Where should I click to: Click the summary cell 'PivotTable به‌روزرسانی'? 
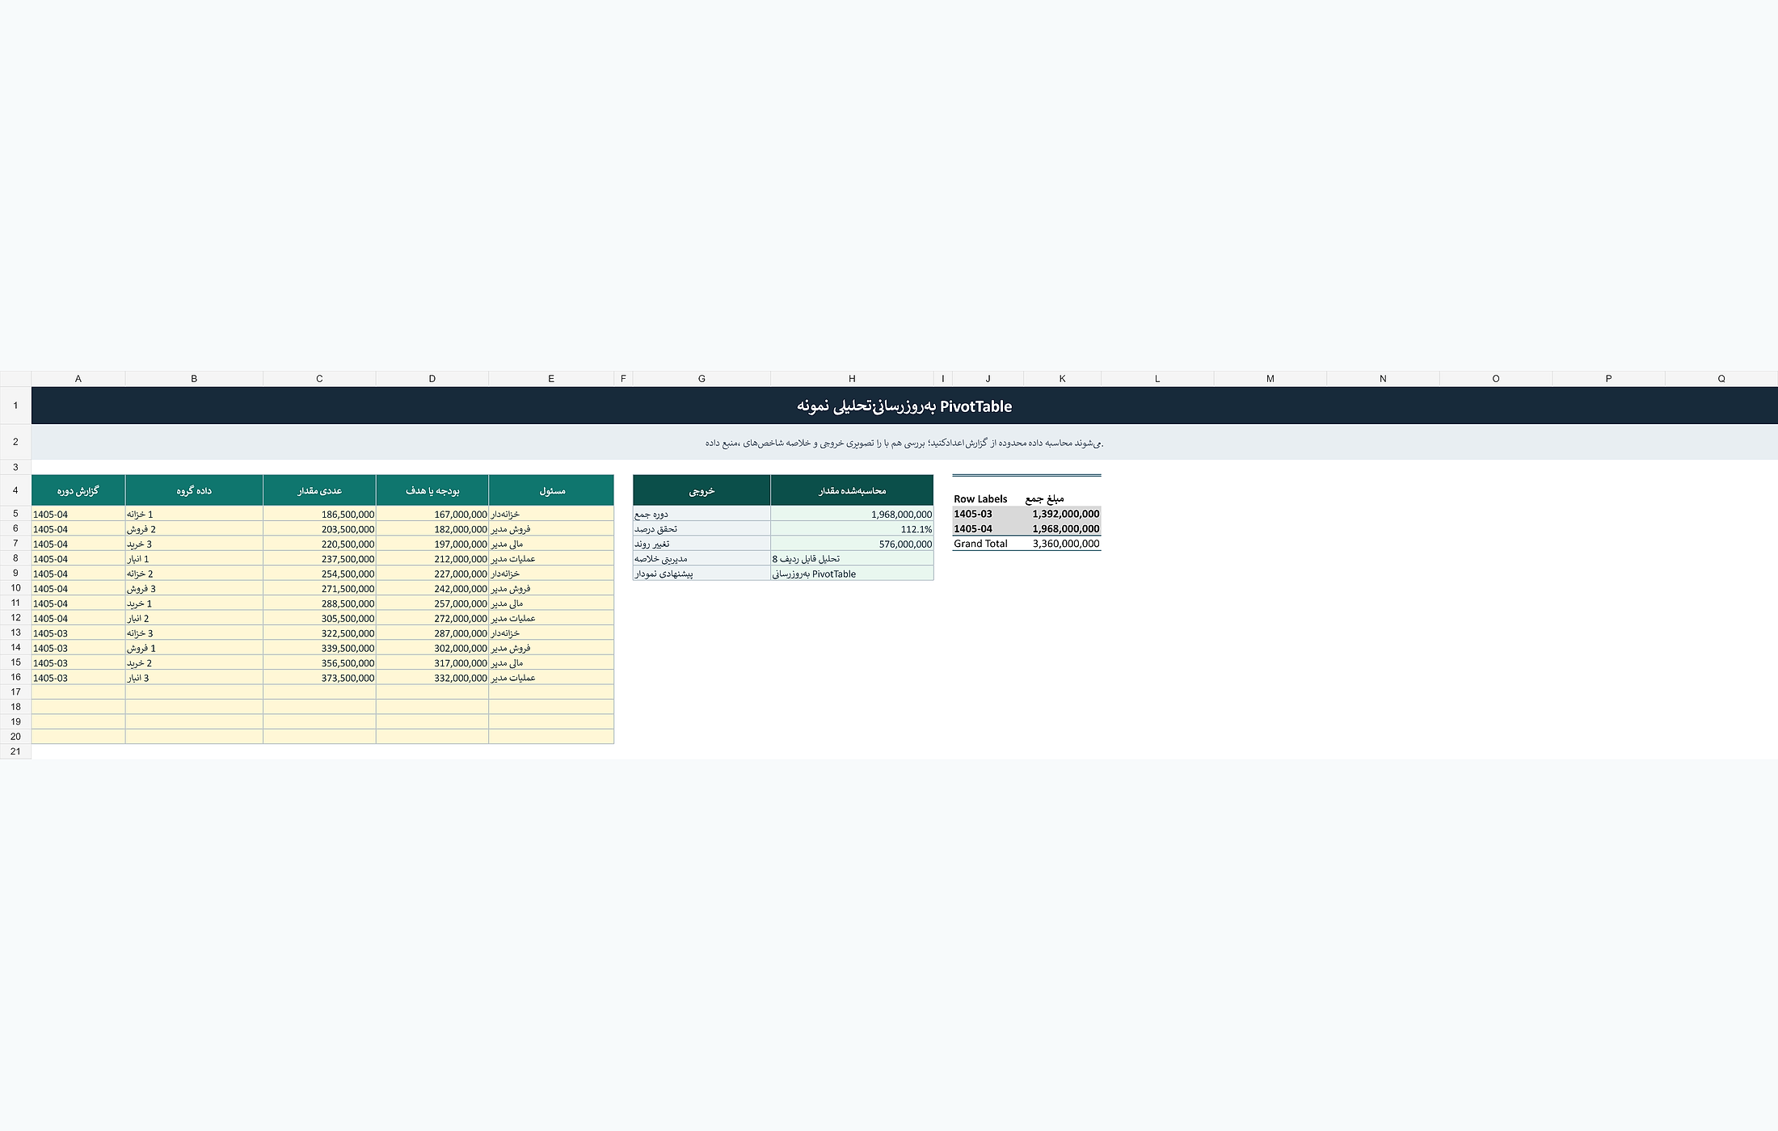pos(852,574)
